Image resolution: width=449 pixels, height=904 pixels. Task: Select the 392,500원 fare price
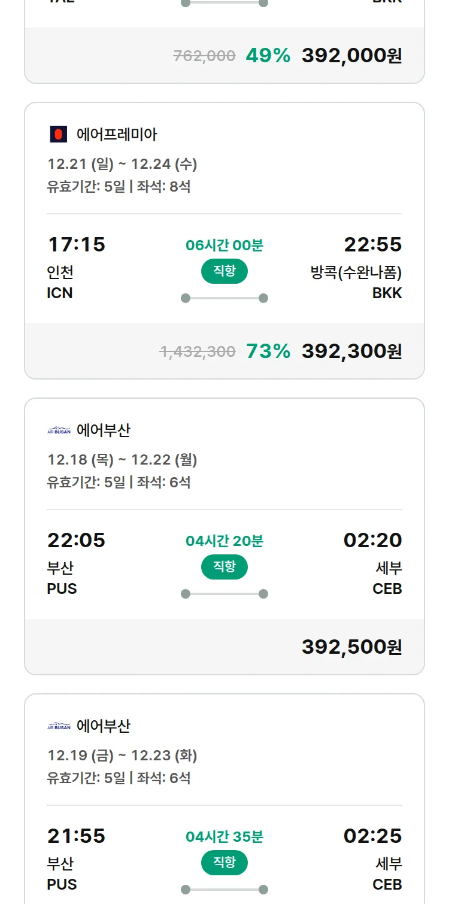tap(351, 647)
